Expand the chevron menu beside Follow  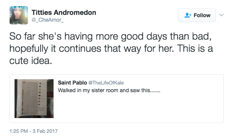click(222, 15)
